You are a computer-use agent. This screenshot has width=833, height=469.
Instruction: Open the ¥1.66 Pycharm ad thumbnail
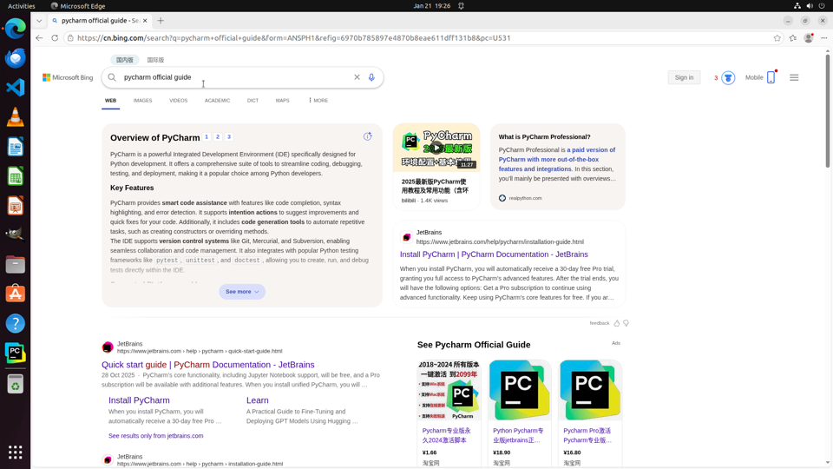tap(449, 390)
